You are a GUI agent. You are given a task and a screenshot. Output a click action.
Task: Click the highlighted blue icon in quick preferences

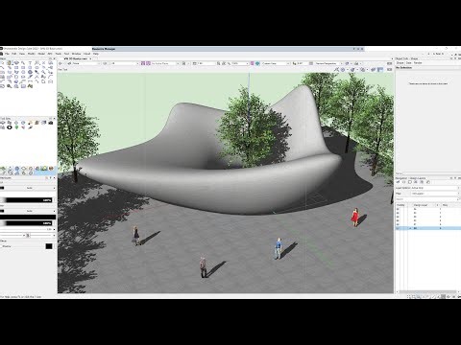point(380,69)
